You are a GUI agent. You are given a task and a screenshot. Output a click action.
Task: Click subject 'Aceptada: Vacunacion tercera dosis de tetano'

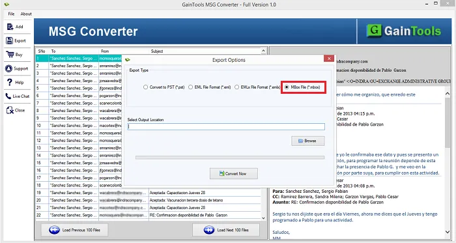point(186,200)
